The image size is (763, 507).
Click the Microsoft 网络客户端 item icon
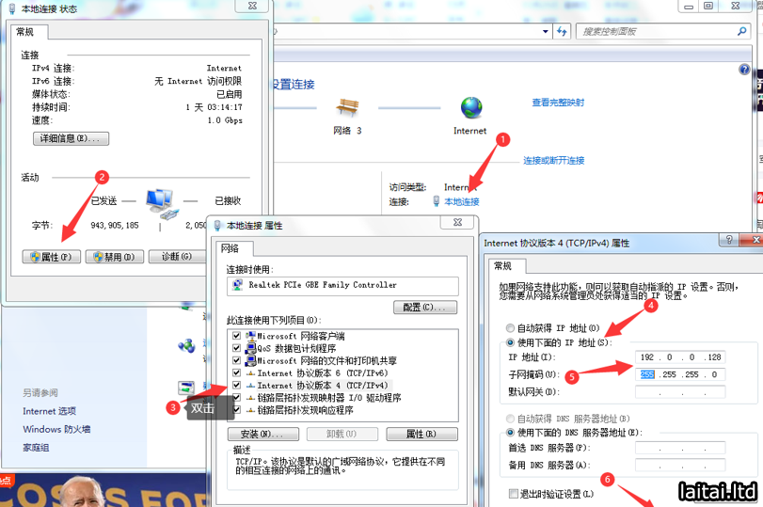point(251,336)
